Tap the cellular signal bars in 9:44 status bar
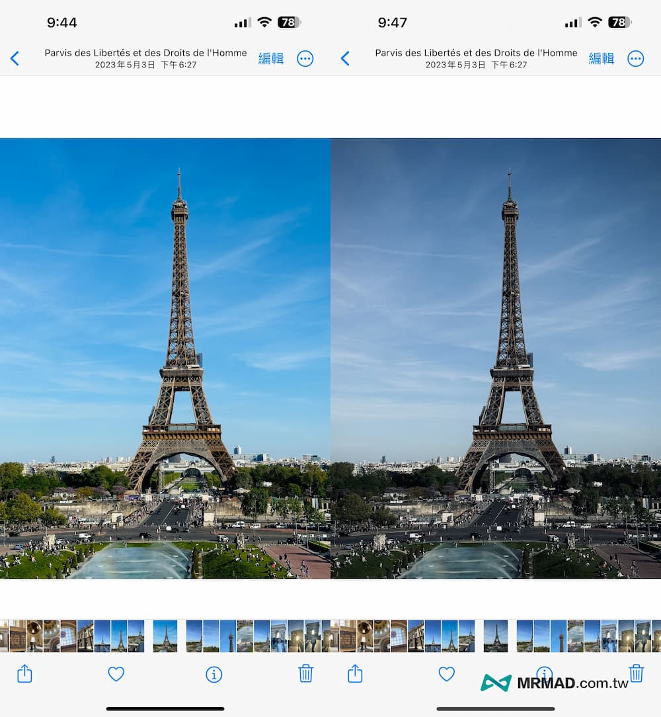 243,22
